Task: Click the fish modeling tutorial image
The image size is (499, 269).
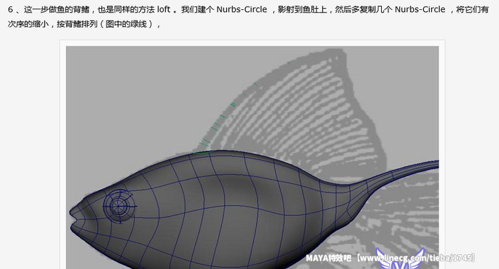Action: 252,157
